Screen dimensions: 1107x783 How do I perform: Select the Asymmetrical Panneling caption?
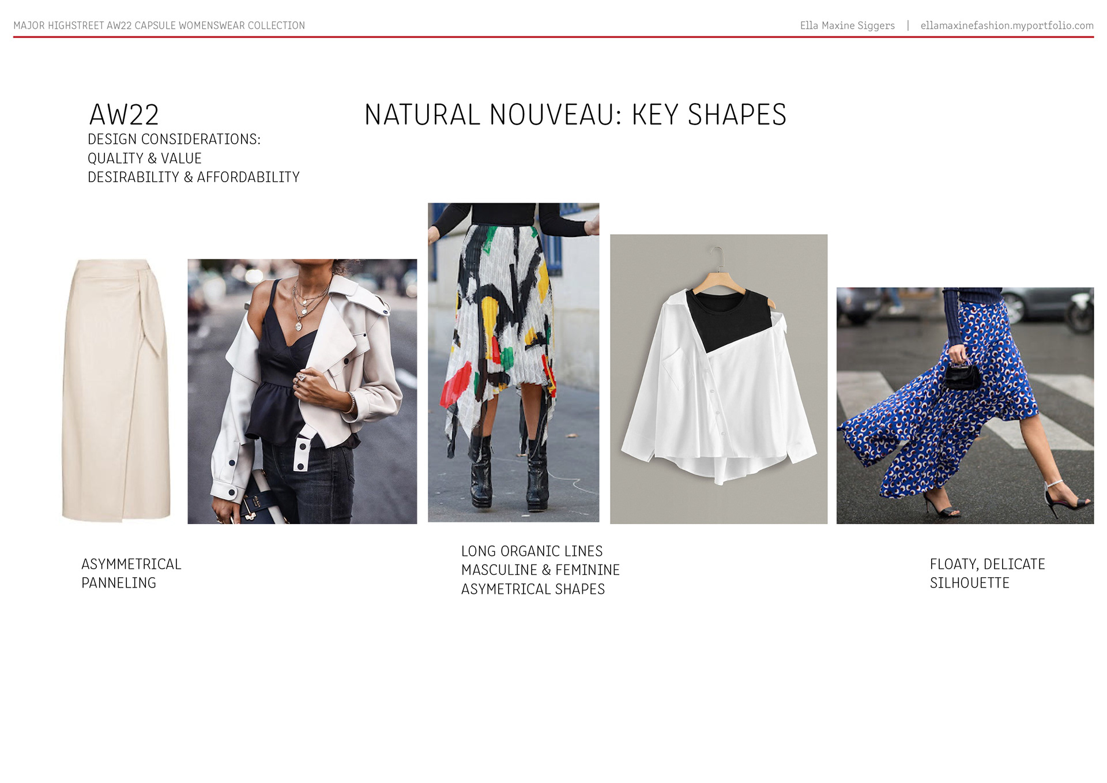coord(131,574)
